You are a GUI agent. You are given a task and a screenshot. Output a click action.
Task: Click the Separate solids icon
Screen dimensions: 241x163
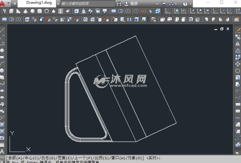[129, 19]
